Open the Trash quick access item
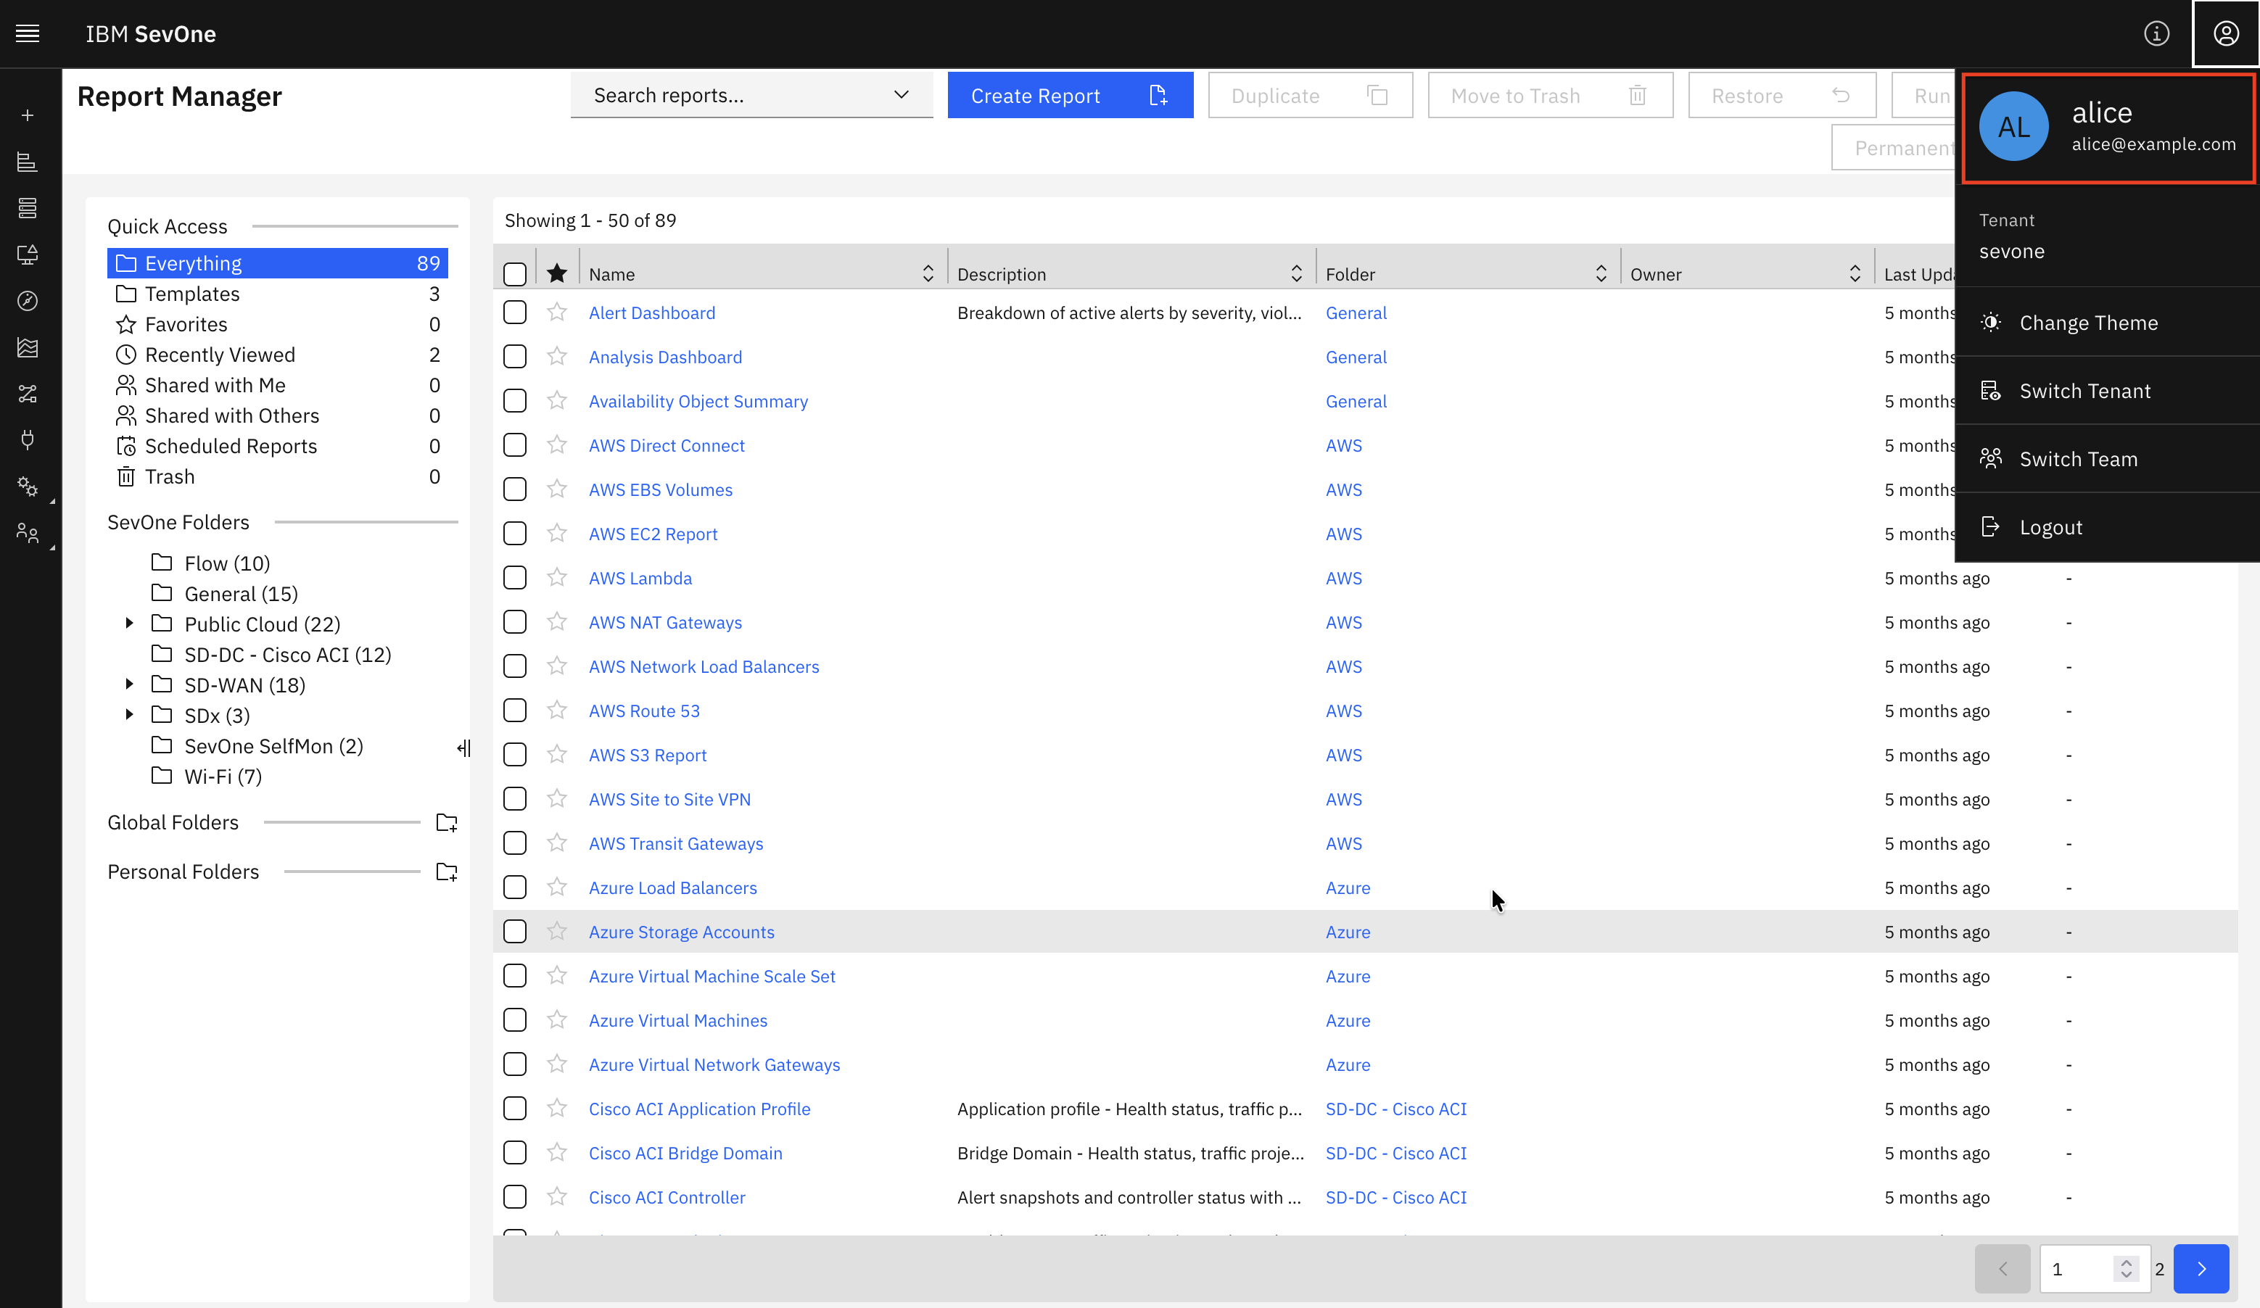 pyautogui.click(x=277, y=477)
